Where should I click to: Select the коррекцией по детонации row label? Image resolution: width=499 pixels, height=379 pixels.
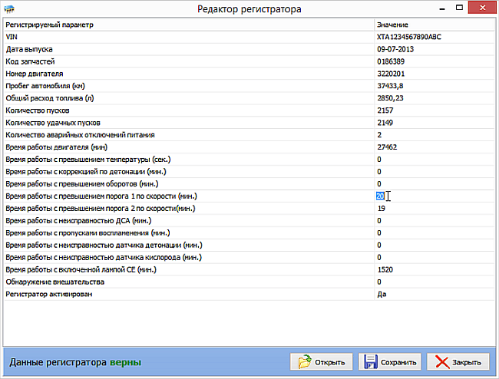(x=86, y=172)
